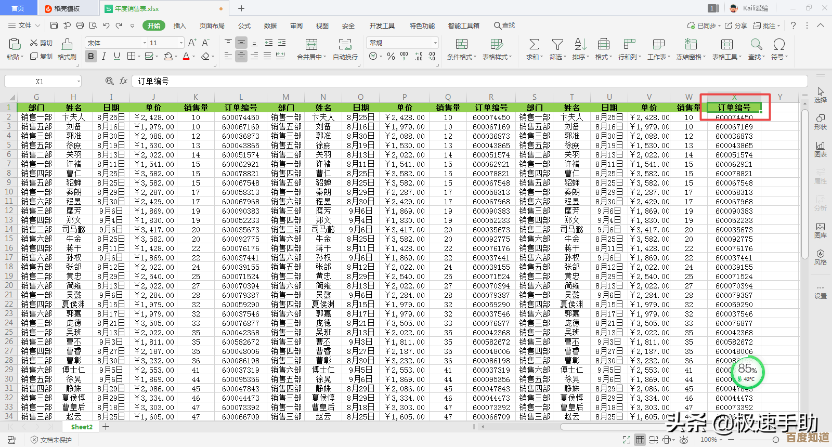Open the Formulas (公式) ribbon tab

pos(244,25)
